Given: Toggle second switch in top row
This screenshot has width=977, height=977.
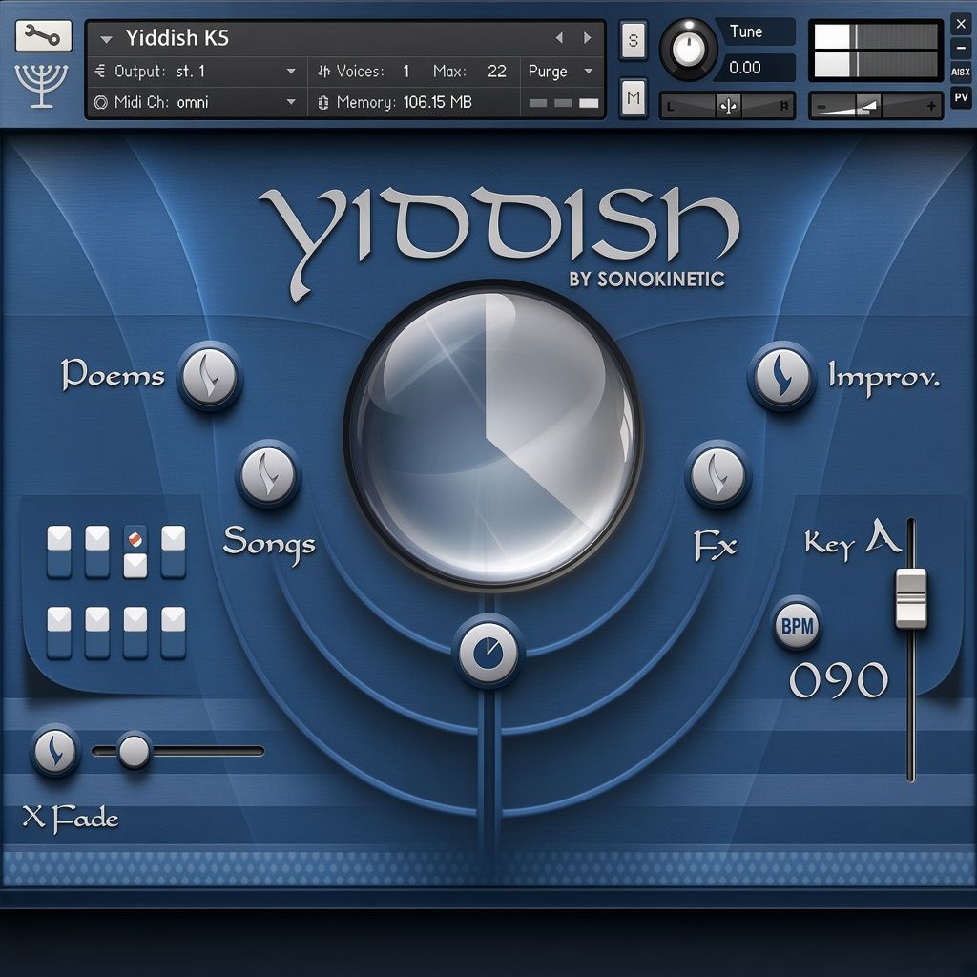Looking at the screenshot, I should 97,552.
